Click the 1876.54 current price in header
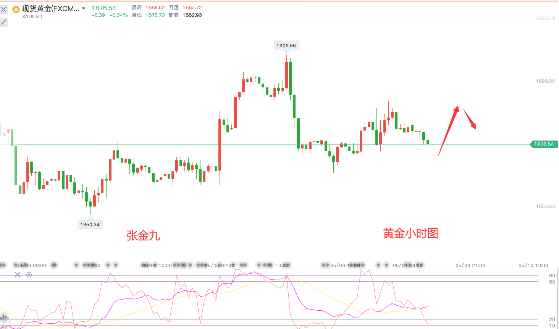559x329 pixels. tap(104, 8)
